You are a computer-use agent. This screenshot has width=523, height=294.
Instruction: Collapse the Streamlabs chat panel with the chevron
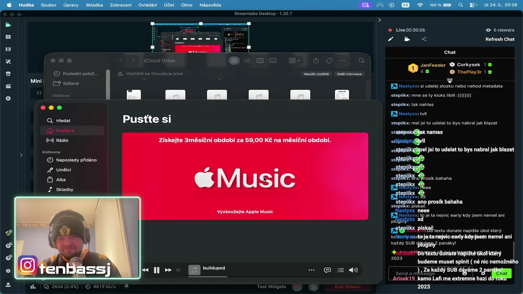379,20
